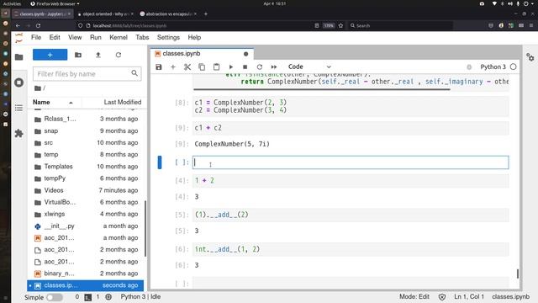Open Table of Contents sidebar tab
The height and width of the screenshot is (303, 538).
[19, 108]
